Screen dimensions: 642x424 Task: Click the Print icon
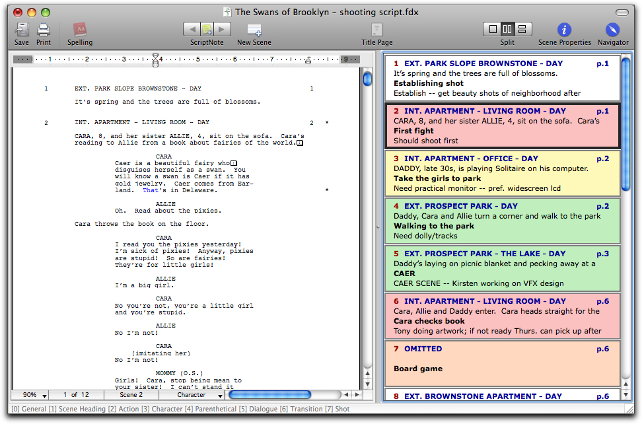coord(44,30)
